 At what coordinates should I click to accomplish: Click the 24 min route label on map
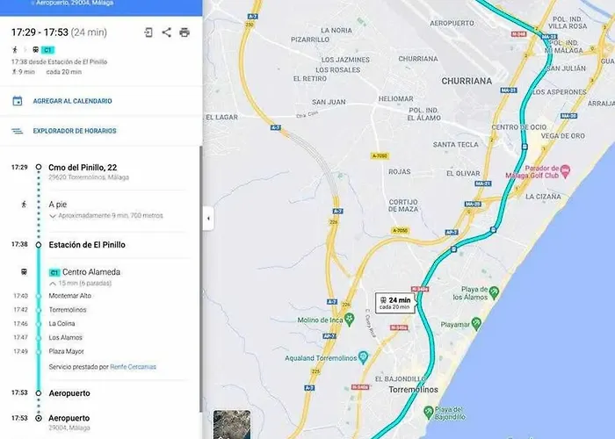coord(395,303)
